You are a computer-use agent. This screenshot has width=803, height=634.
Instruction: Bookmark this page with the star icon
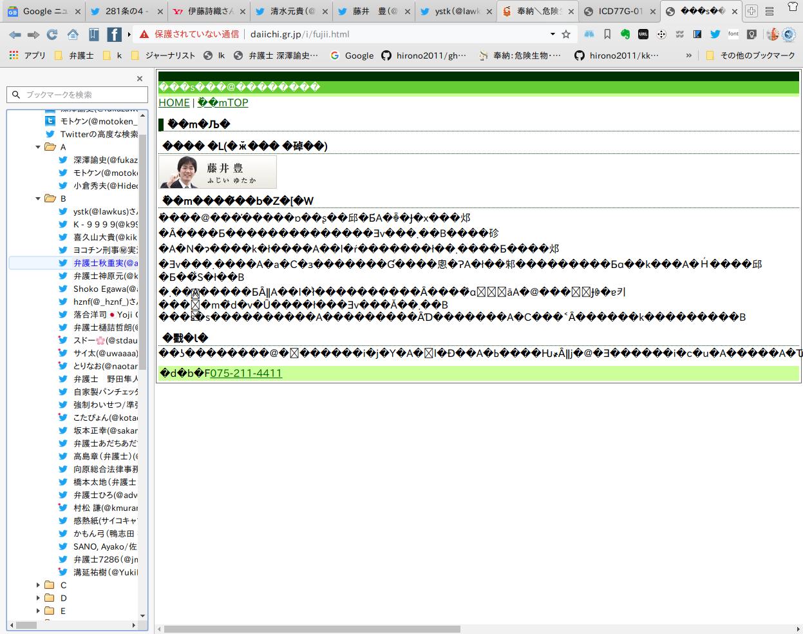[566, 34]
